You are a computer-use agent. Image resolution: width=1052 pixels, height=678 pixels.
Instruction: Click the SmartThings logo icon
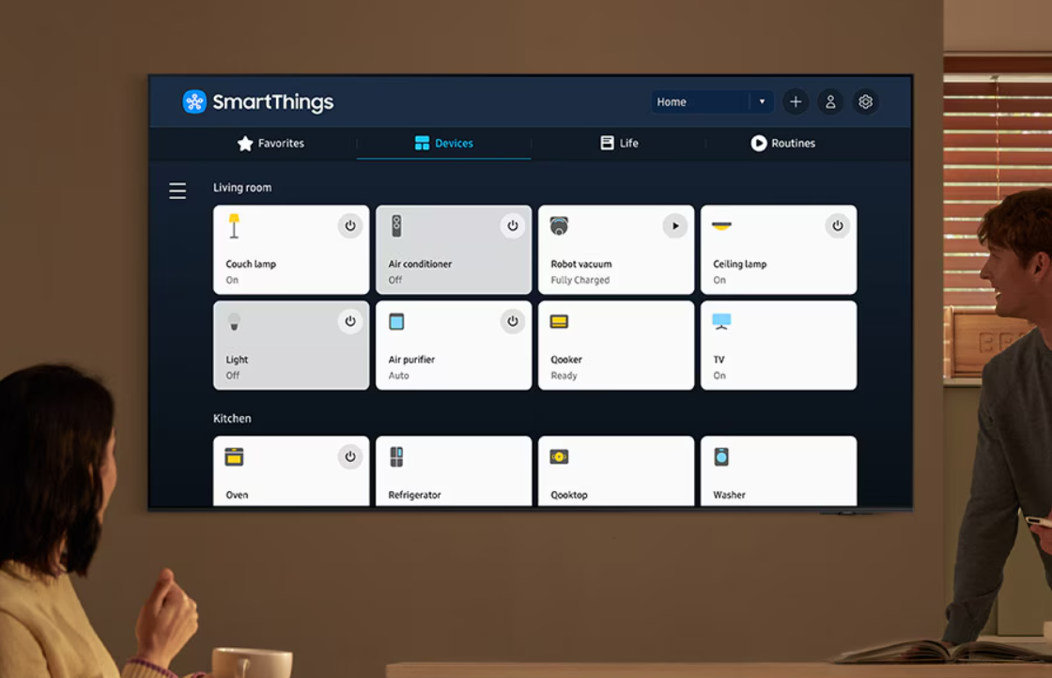pyautogui.click(x=194, y=102)
